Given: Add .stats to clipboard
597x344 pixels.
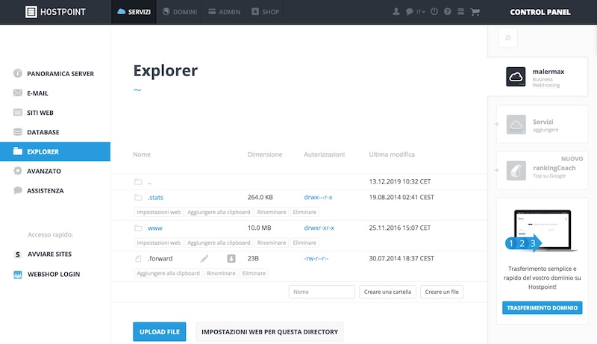Looking at the screenshot, I should click(219, 212).
